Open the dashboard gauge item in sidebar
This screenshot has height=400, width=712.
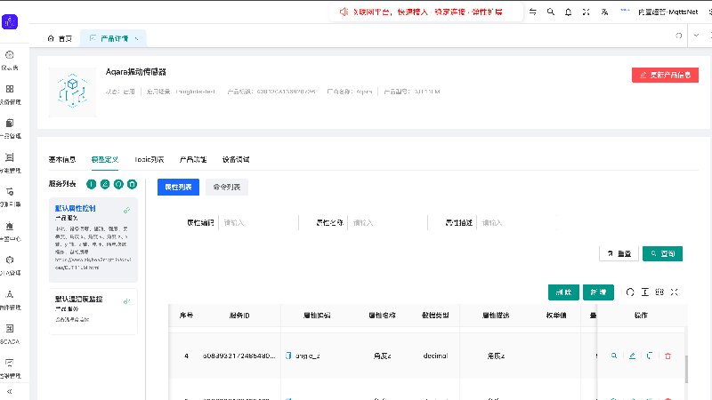(10, 60)
